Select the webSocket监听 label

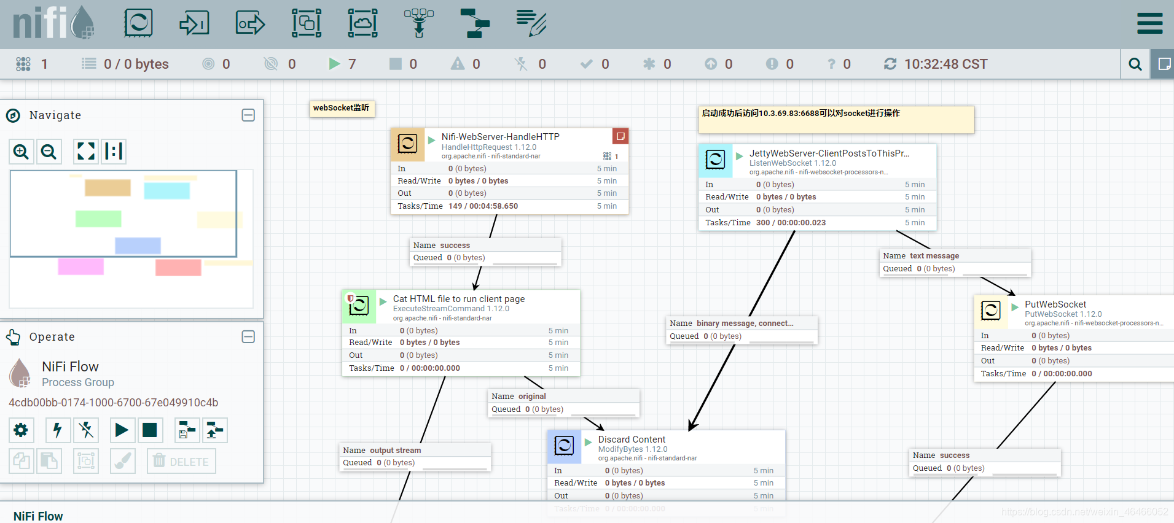[342, 109]
